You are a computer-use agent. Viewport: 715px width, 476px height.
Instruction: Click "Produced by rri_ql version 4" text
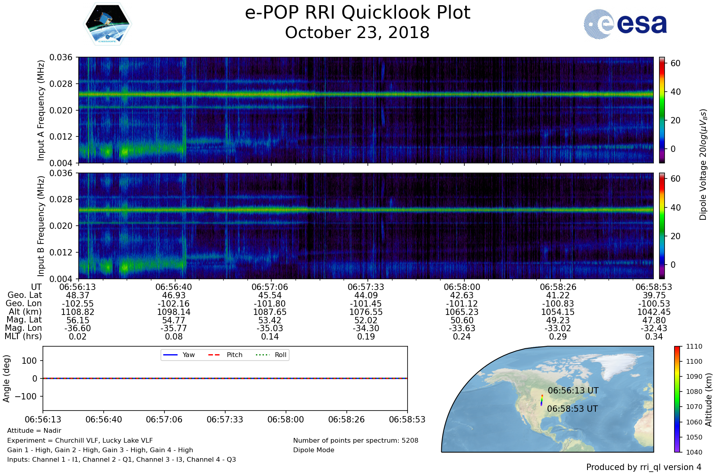(x=643, y=467)
